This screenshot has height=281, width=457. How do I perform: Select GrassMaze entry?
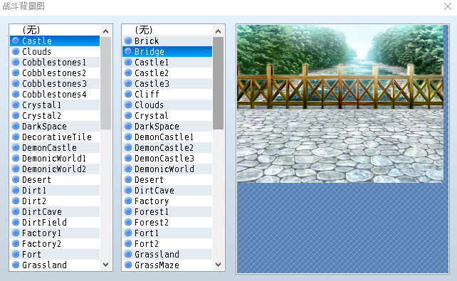click(x=167, y=265)
